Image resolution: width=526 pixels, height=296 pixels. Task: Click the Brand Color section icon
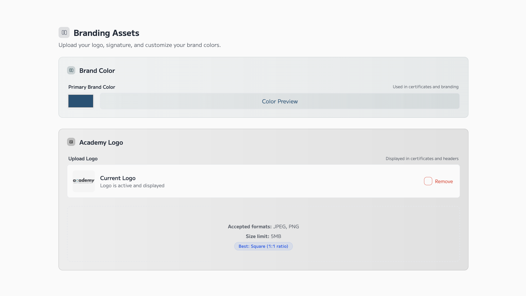71,70
